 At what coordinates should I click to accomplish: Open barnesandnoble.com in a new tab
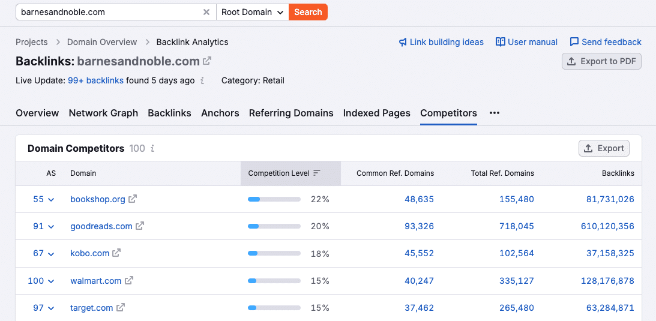coord(207,61)
